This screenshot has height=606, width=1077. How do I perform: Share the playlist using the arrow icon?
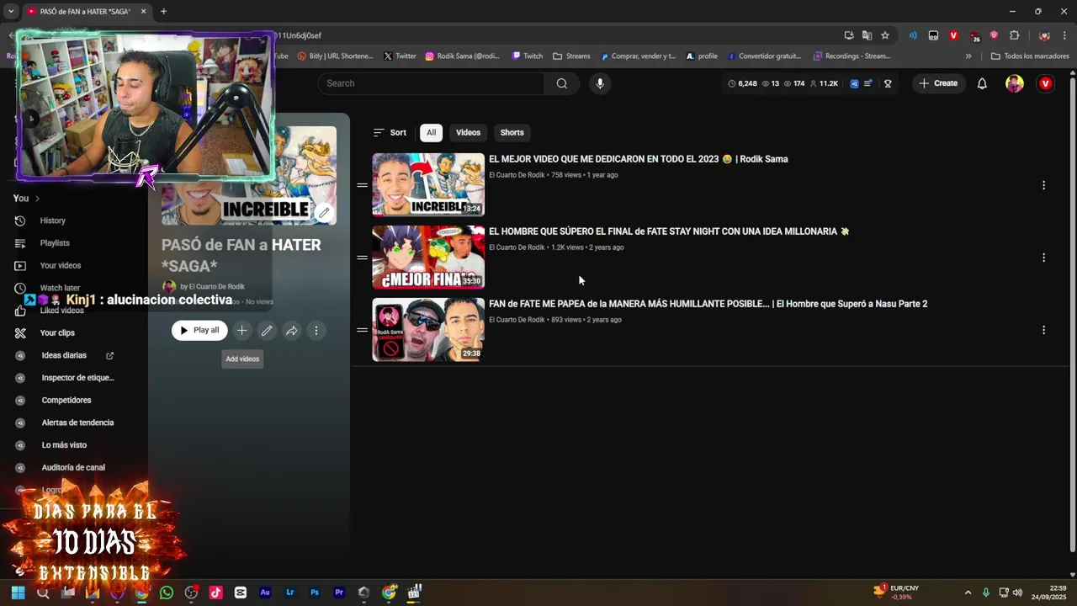pyautogui.click(x=291, y=331)
